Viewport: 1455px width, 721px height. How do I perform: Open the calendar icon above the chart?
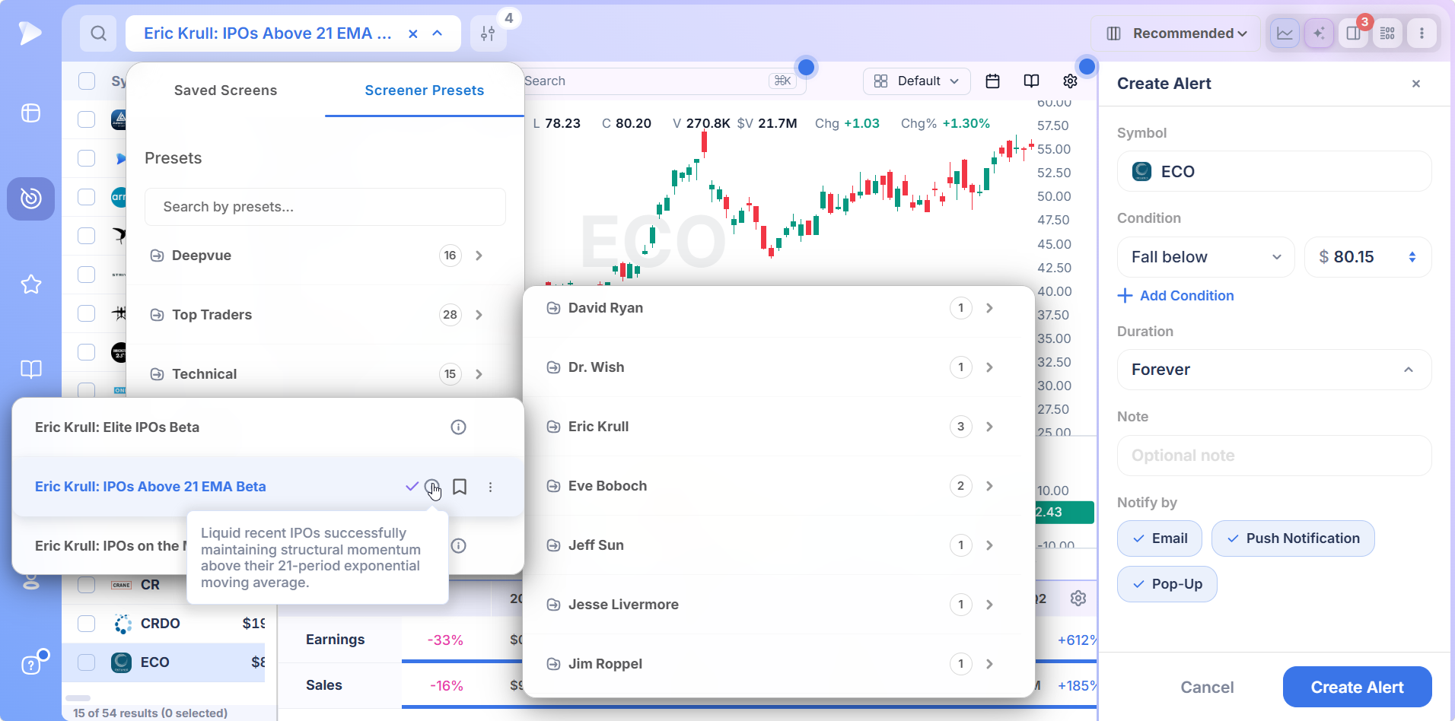992,81
